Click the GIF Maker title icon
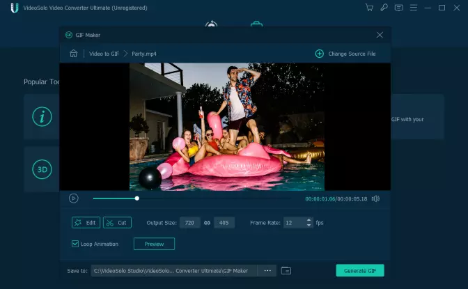468x289 pixels. (x=69, y=35)
